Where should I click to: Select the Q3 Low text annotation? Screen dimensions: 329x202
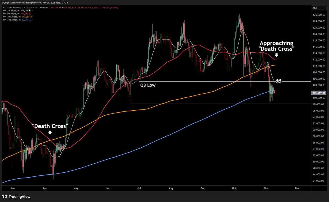pos(148,85)
